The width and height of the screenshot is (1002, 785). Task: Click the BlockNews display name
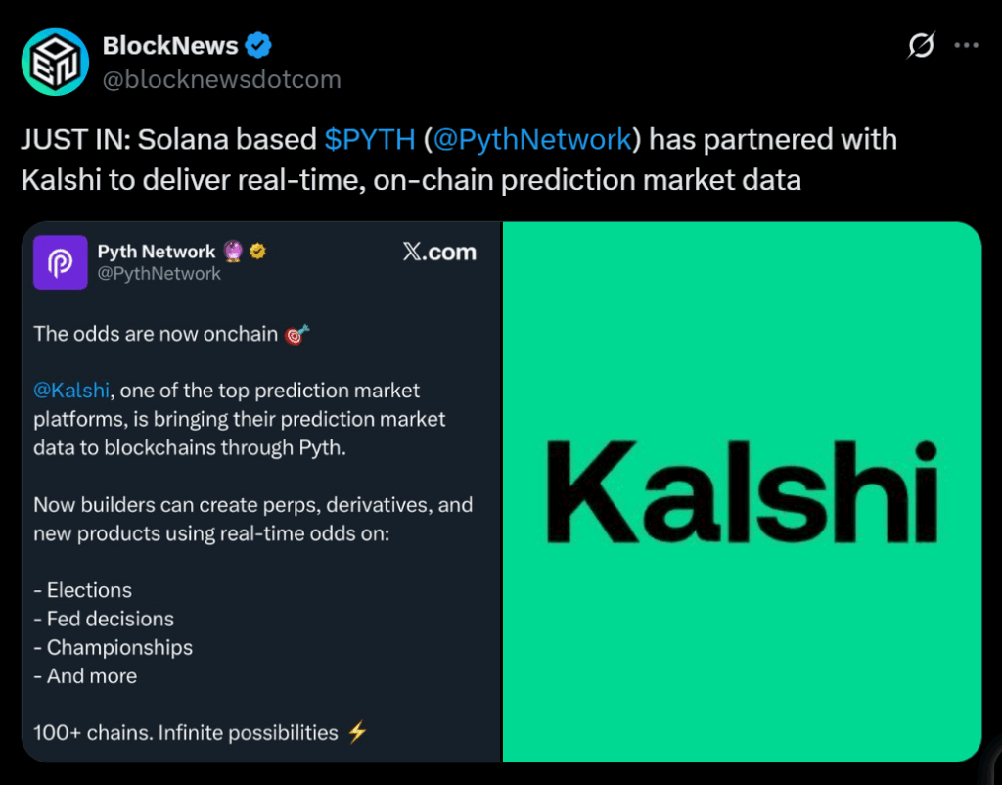(169, 46)
